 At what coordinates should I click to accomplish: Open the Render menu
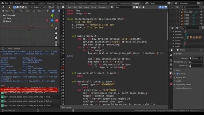tap(18, 3)
